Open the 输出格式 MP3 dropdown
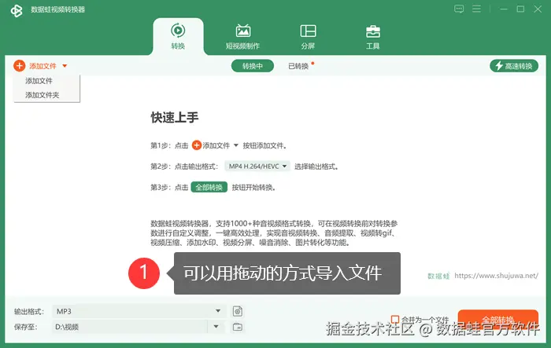The width and height of the screenshot is (551, 348). [x=139, y=311]
